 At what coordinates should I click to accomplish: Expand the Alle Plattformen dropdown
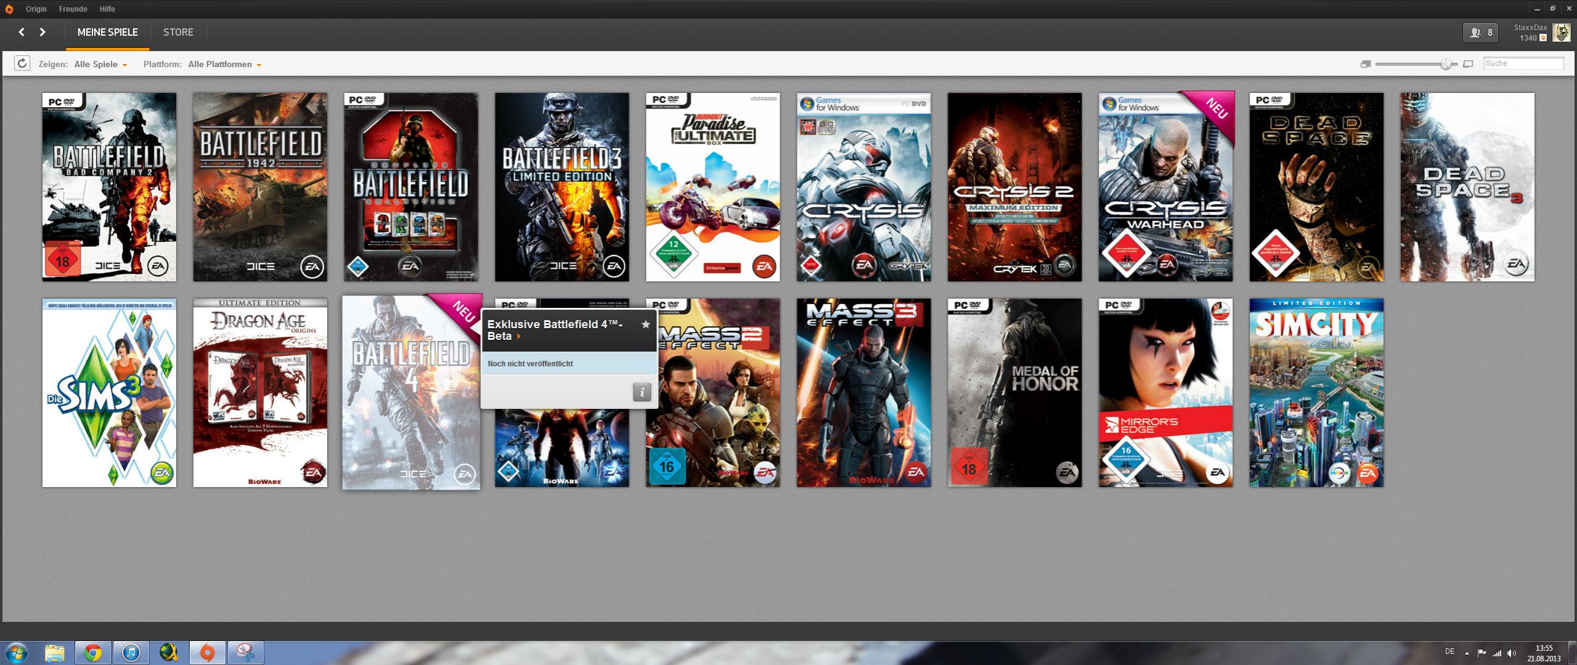pos(224,64)
